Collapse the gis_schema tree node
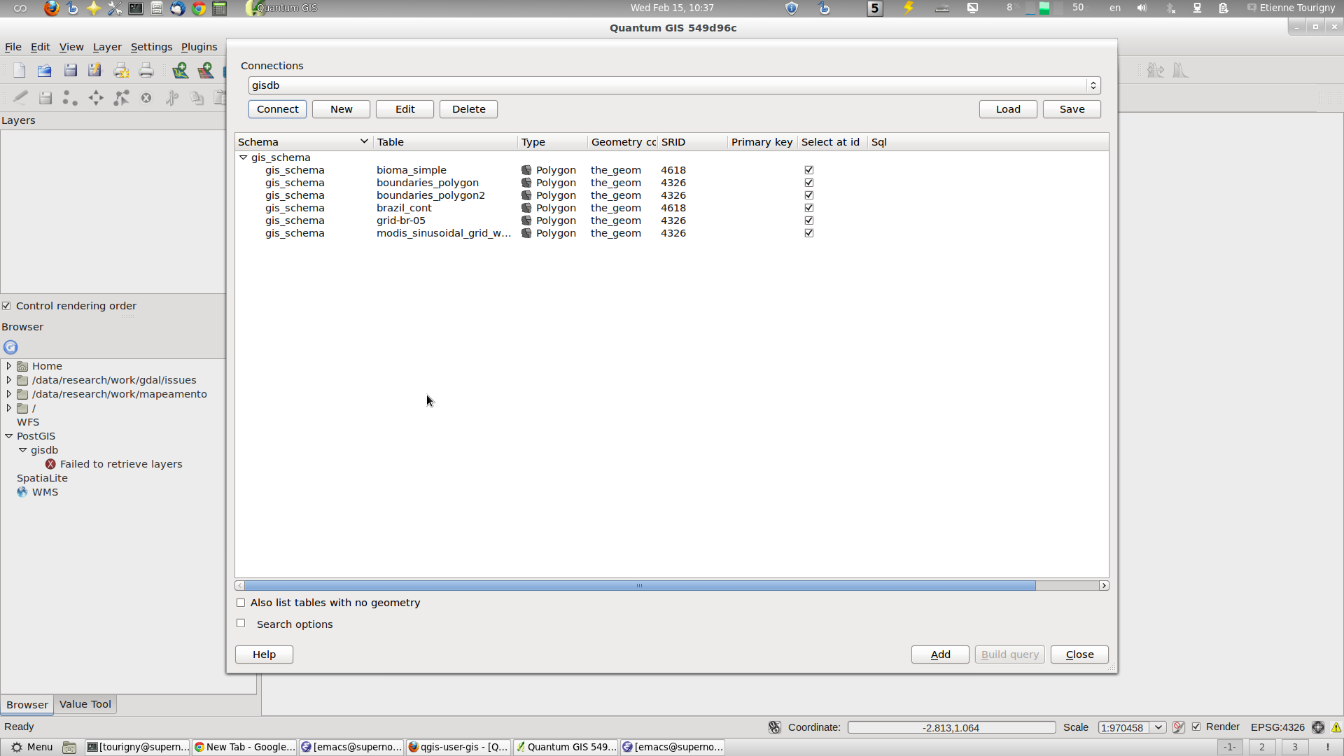Screen dimensions: 1344x756 click(x=243, y=157)
